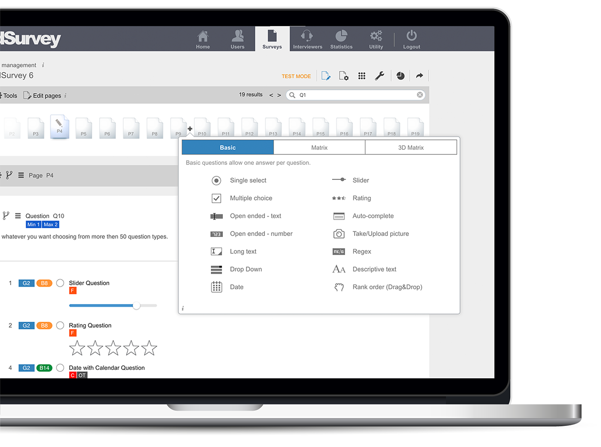This screenshot has width=601, height=447.
Task: Select page thumbnail P7
Action: [131, 128]
